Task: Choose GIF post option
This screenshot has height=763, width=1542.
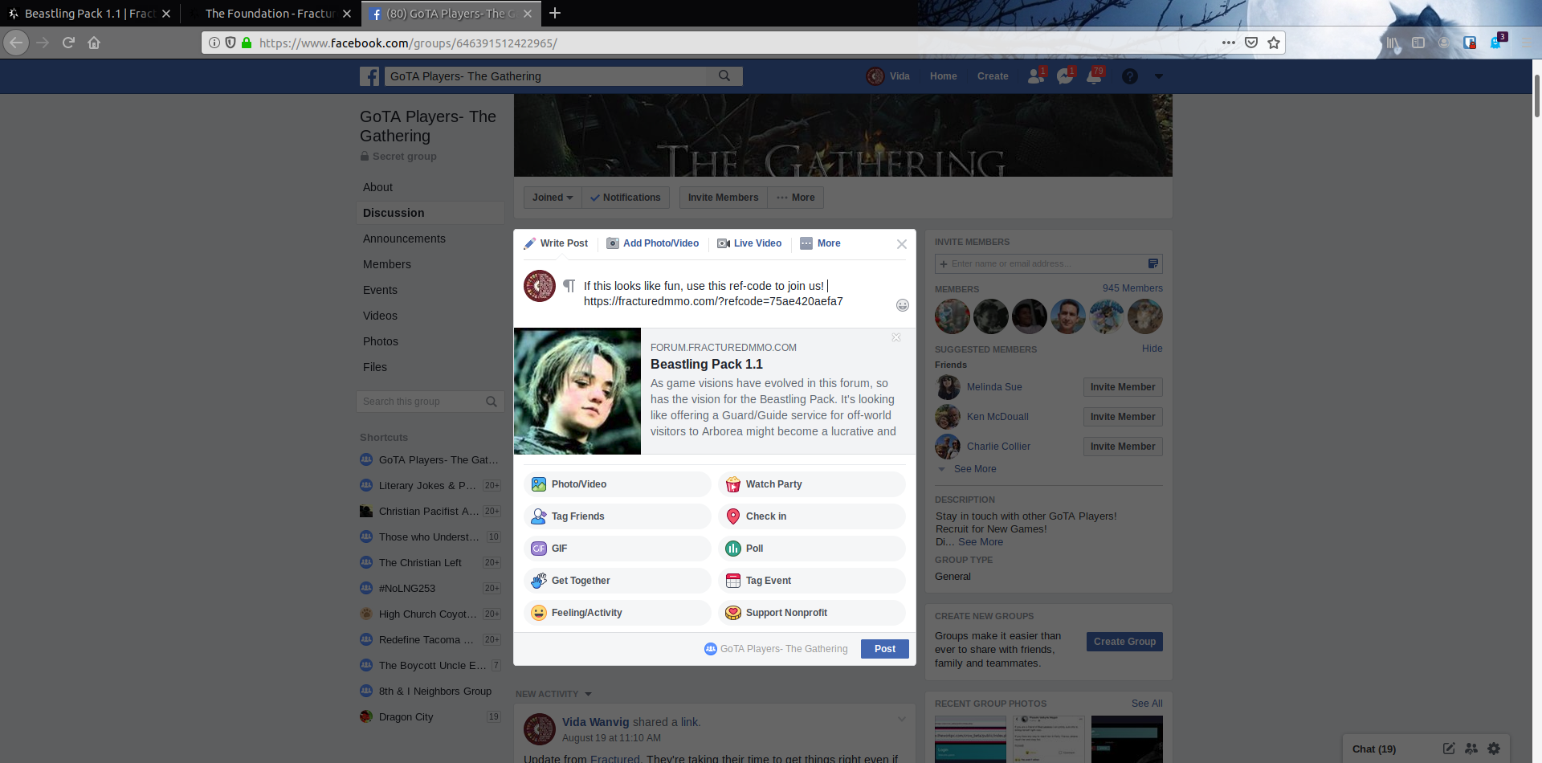Action: click(x=618, y=549)
